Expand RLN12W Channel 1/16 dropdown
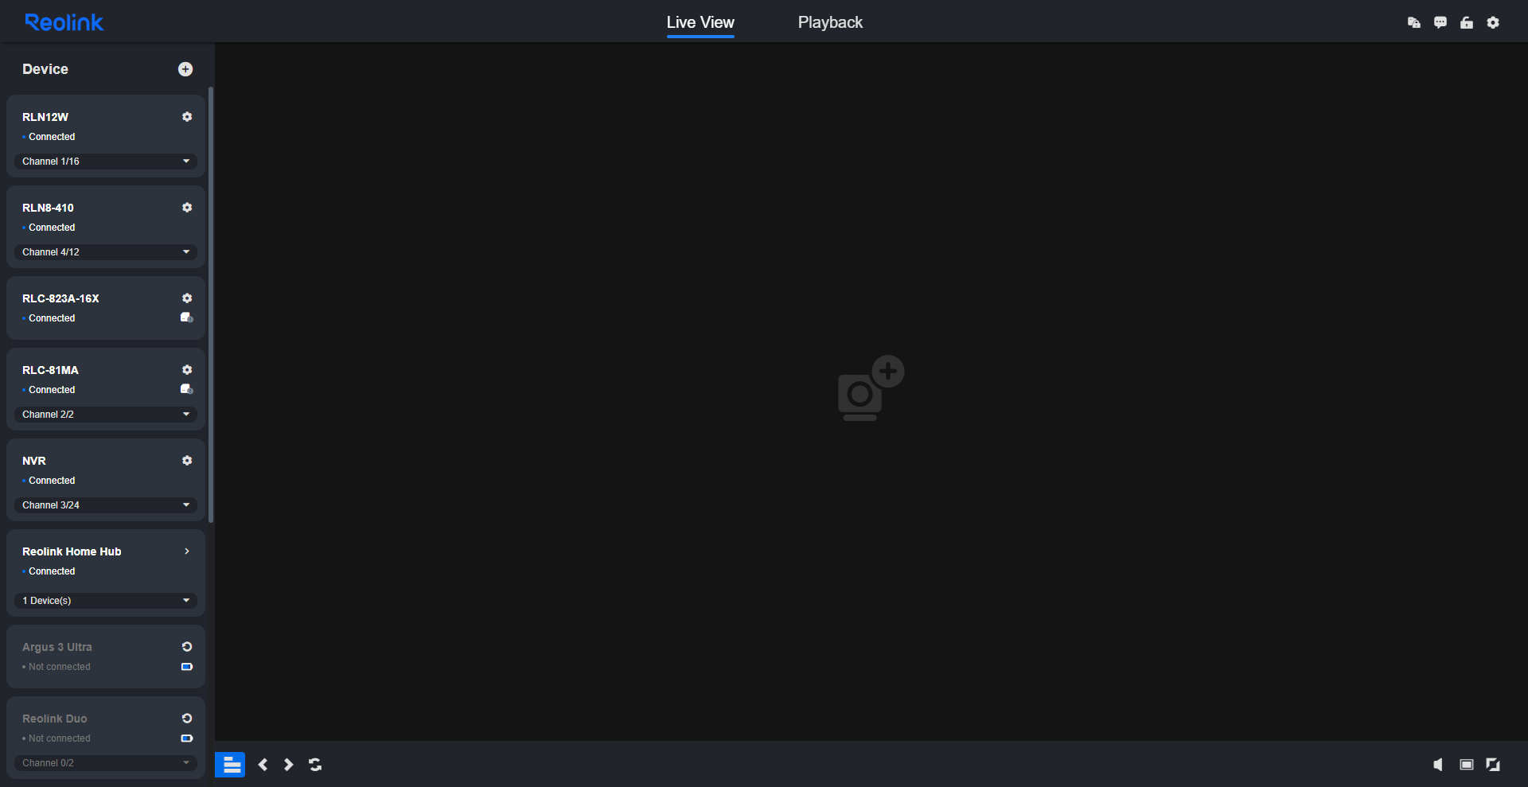This screenshot has width=1528, height=787. coord(106,162)
